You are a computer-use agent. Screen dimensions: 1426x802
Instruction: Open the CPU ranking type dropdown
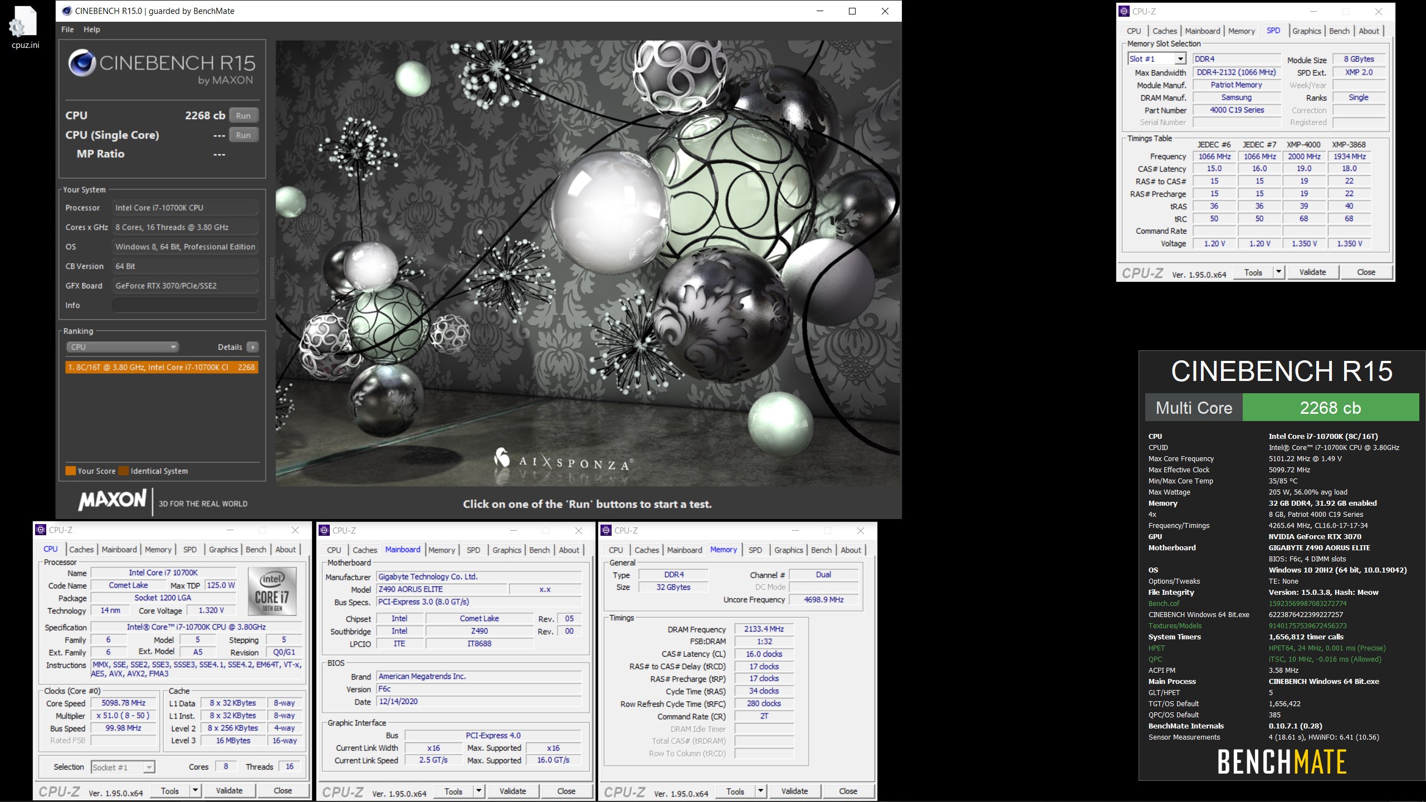click(x=122, y=347)
